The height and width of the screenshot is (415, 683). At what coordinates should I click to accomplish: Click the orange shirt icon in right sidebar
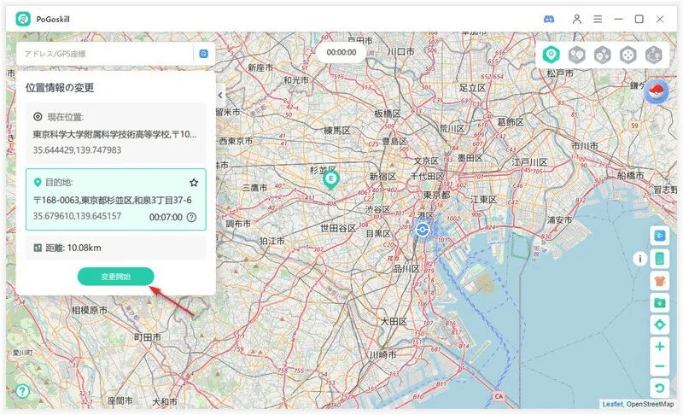click(659, 281)
